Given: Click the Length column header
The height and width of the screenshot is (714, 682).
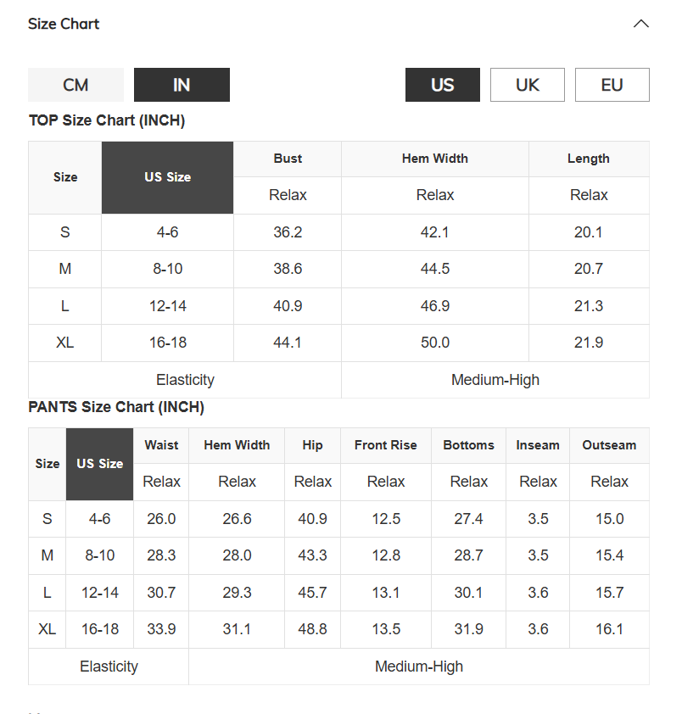Looking at the screenshot, I should (x=589, y=159).
